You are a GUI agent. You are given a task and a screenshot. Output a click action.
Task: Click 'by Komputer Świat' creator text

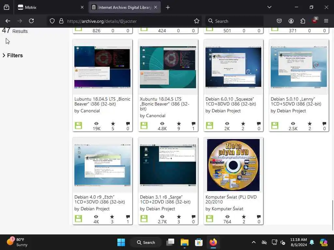[224, 209]
